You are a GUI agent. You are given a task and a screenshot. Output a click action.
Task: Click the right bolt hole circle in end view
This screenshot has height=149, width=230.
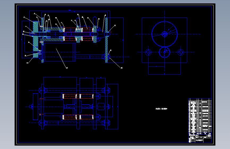181,52
